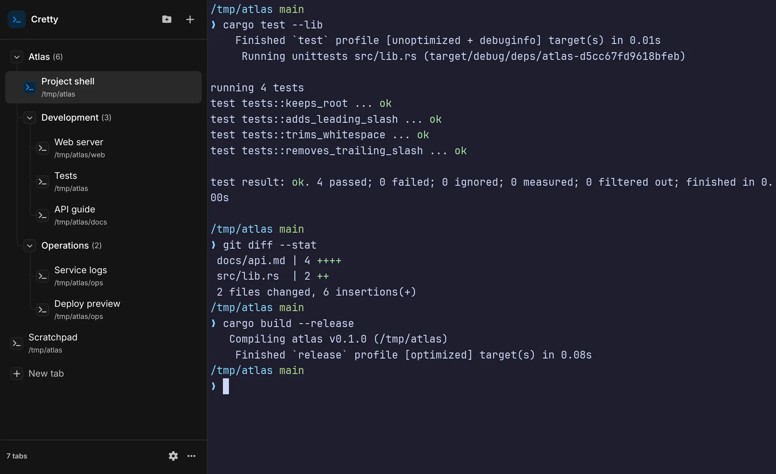776x474 pixels.
Task: Click '2 files changed, 6 insertions(+)' line
Action: (x=316, y=292)
